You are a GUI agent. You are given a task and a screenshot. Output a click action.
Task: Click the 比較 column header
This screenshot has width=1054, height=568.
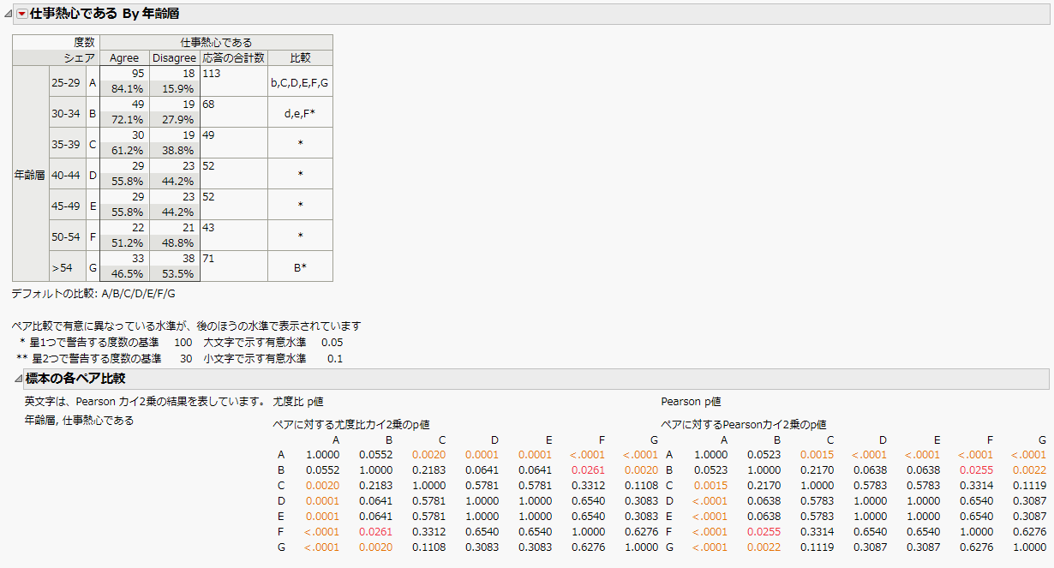(299, 57)
